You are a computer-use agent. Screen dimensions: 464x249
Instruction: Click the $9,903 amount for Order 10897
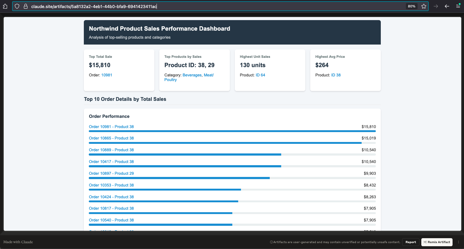point(370,174)
